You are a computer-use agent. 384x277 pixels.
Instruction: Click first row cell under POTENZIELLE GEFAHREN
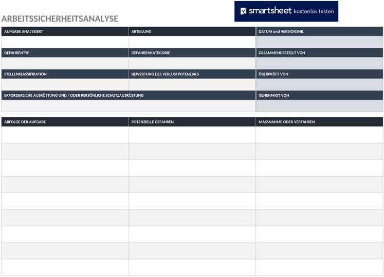click(x=192, y=135)
